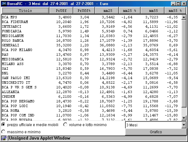Select the MEDIOLANUM row

[x=91, y=36]
